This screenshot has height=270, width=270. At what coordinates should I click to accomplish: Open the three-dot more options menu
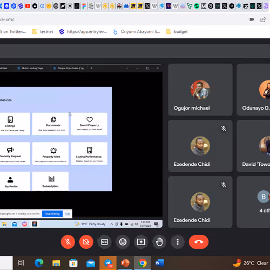(x=178, y=242)
